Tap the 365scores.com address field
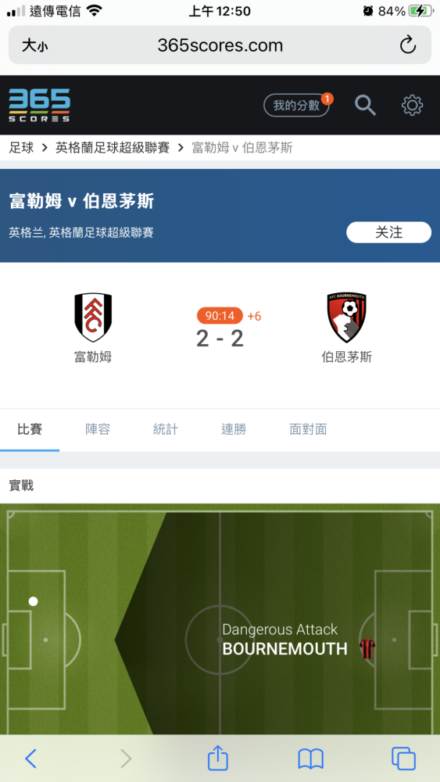The width and height of the screenshot is (440, 782). (220, 45)
